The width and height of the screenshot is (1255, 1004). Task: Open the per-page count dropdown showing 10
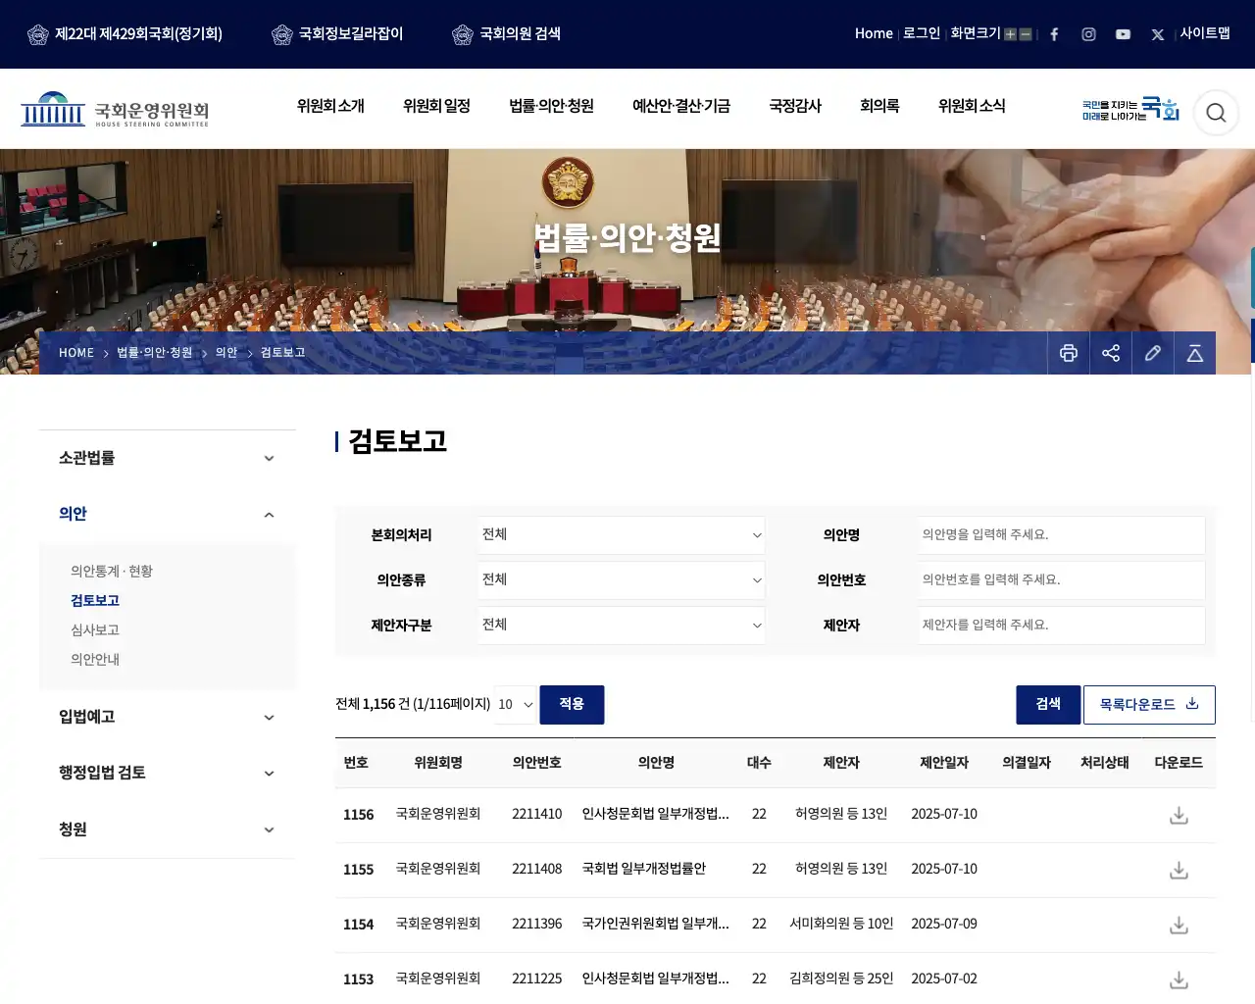(515, 705)
